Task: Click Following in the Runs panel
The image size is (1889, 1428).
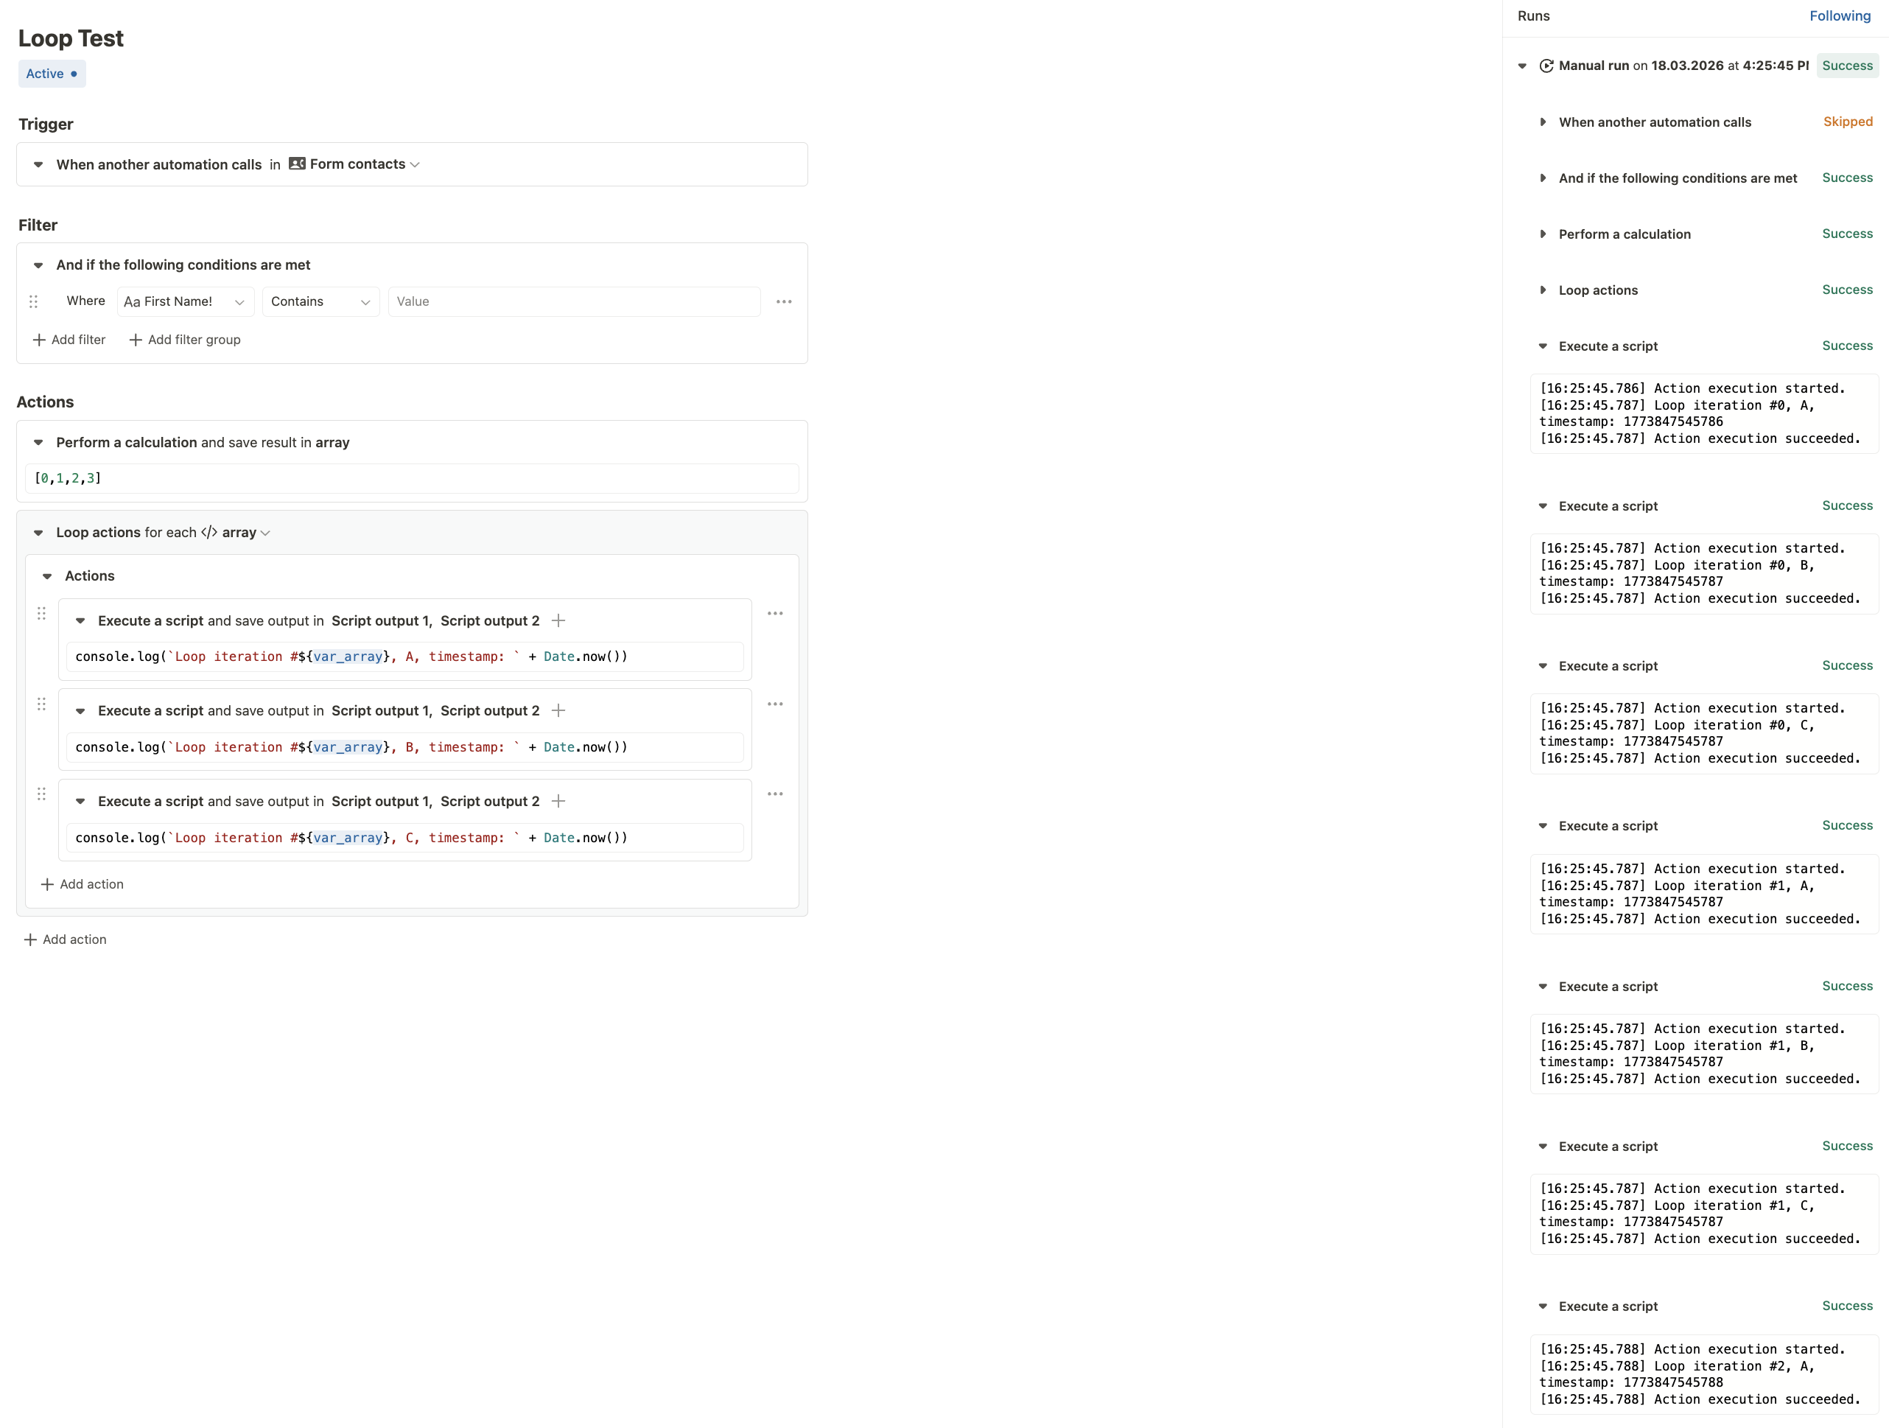Action: (x=1839, y=16)
